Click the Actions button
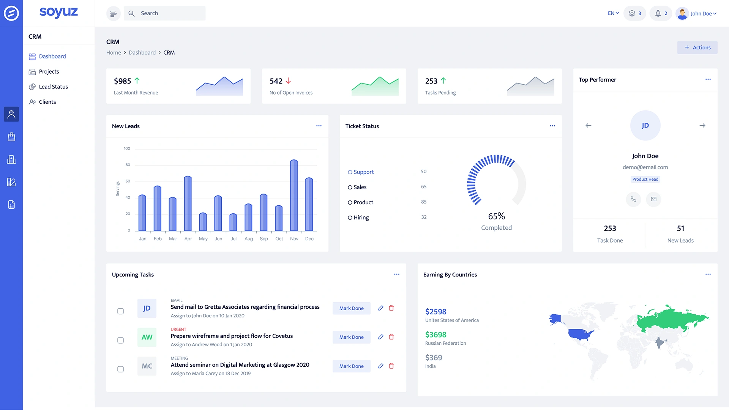This screenshot has width=729, height=410. tap(697, 47)
